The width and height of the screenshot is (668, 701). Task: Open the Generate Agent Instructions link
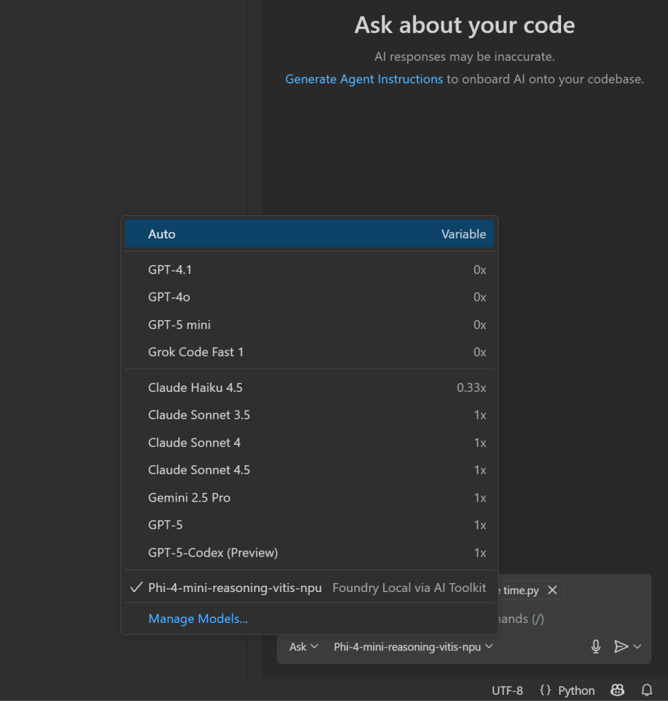364,79
